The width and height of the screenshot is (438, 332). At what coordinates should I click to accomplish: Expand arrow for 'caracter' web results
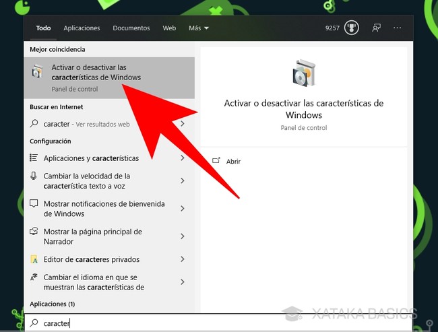point(182,124)
